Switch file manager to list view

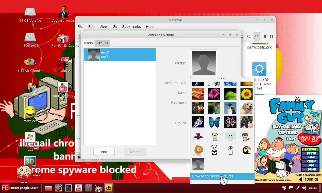pyautogui.click(x=264, y=37)
